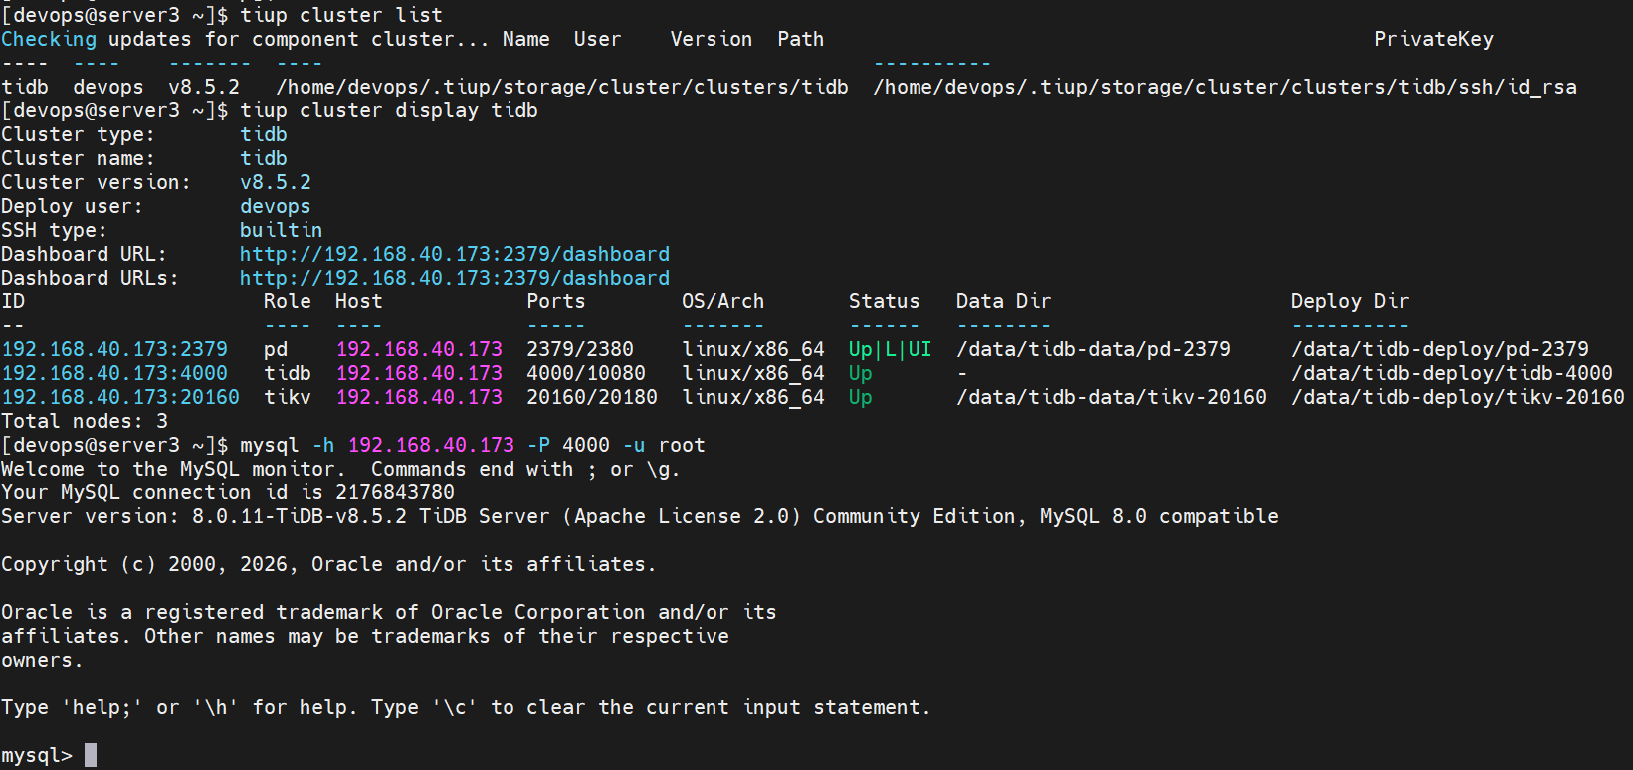Click the Copyright 2000, 2026 Oracle line

328,564
